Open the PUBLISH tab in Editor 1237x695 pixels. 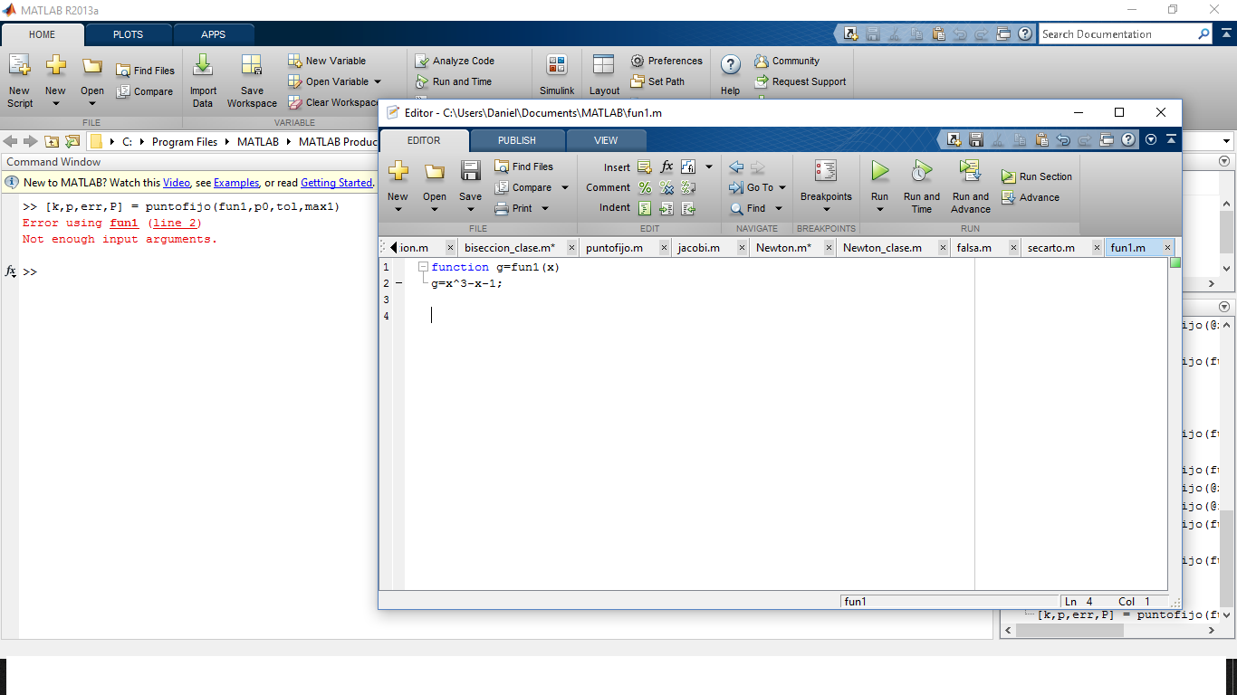pyautogui.click(x=516, y=140)
